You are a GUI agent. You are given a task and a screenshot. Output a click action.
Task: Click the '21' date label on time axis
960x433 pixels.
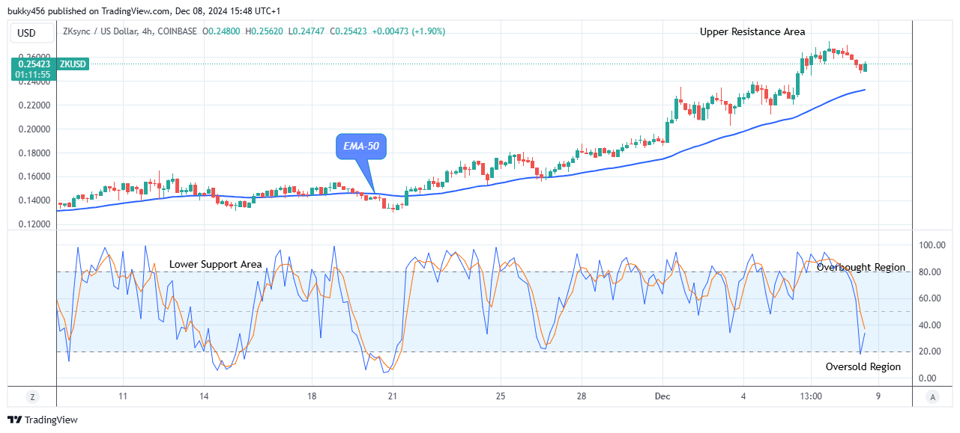point(392,396)
